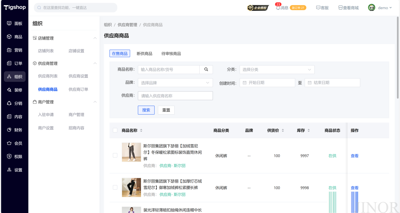
Task: Click 查看 for 加厚灯芯绒 product
Action: [x=354, y=188]
